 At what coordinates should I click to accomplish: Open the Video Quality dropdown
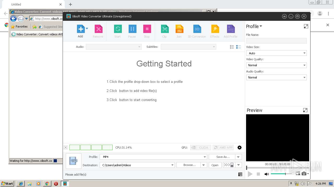click(x=276, y=65)
